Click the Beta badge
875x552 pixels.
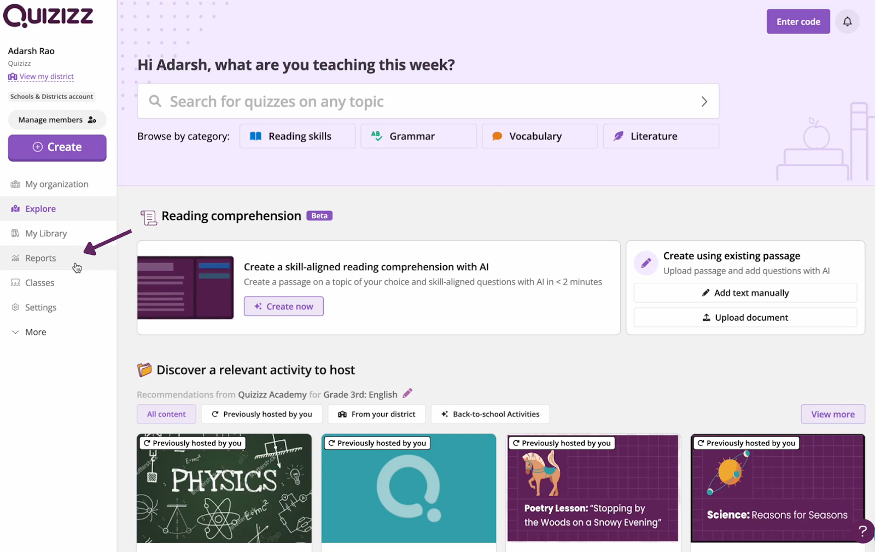pos(319,216)
